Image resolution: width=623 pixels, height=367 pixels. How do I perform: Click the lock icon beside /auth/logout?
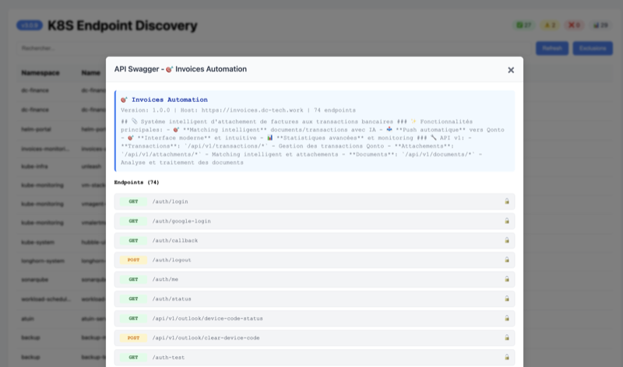(506, 260)
